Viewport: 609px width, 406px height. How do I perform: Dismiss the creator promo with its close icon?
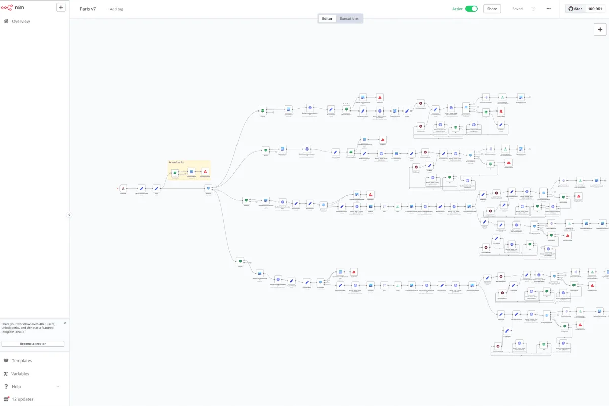pyautogui.click(x=64, y=323)
